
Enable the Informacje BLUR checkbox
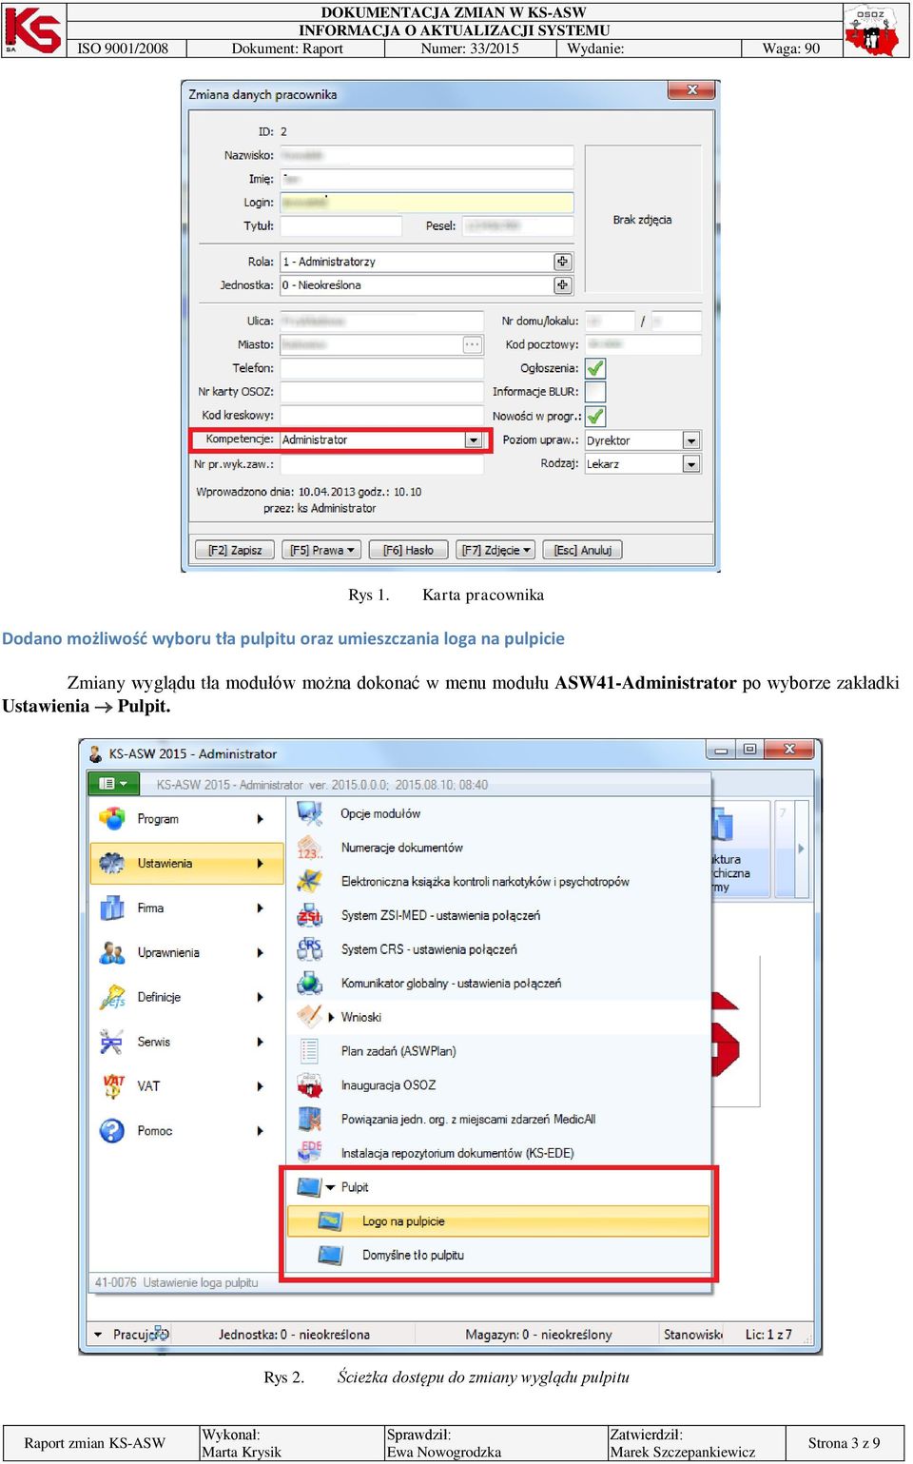595,392
